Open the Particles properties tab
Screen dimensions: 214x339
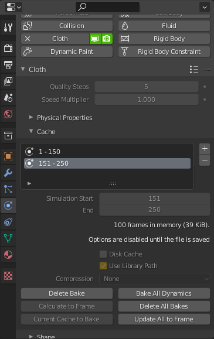tap(8, 189)
